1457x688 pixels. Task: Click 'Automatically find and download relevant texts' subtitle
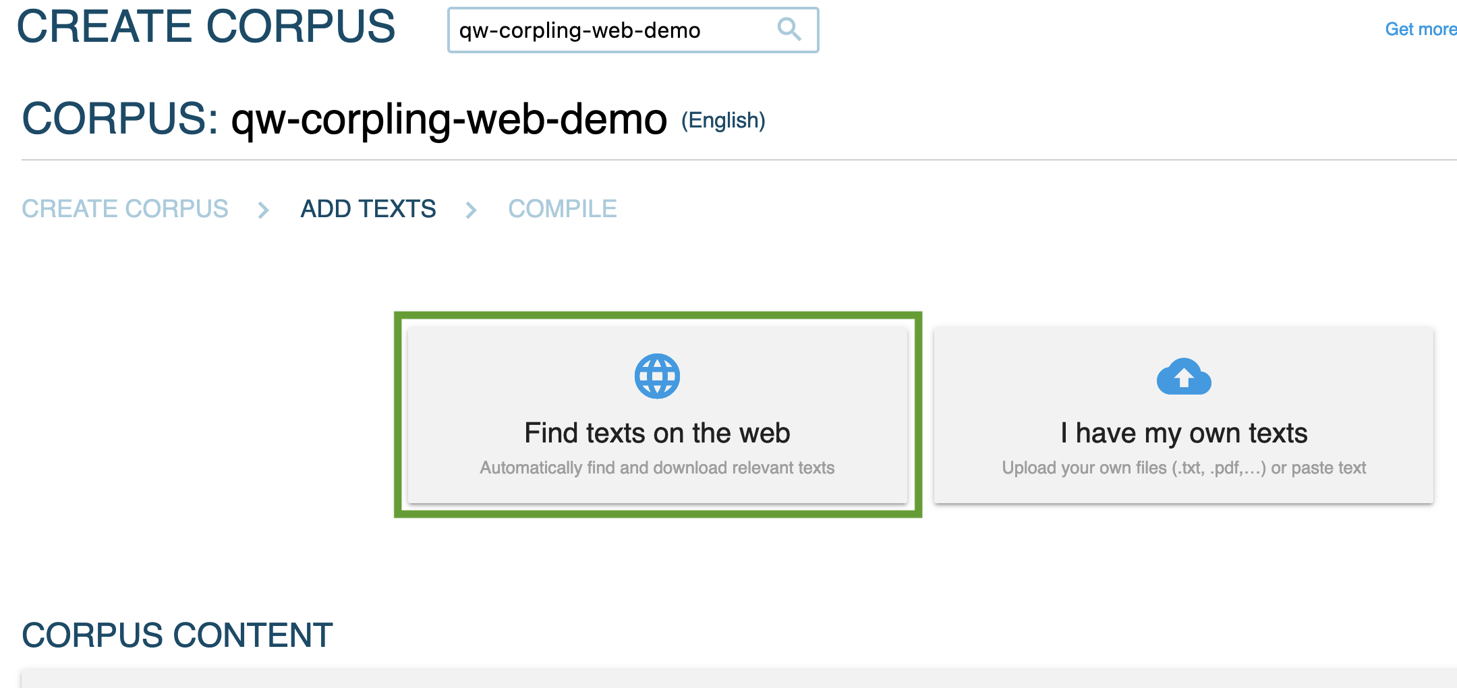(x=657, y=467)
